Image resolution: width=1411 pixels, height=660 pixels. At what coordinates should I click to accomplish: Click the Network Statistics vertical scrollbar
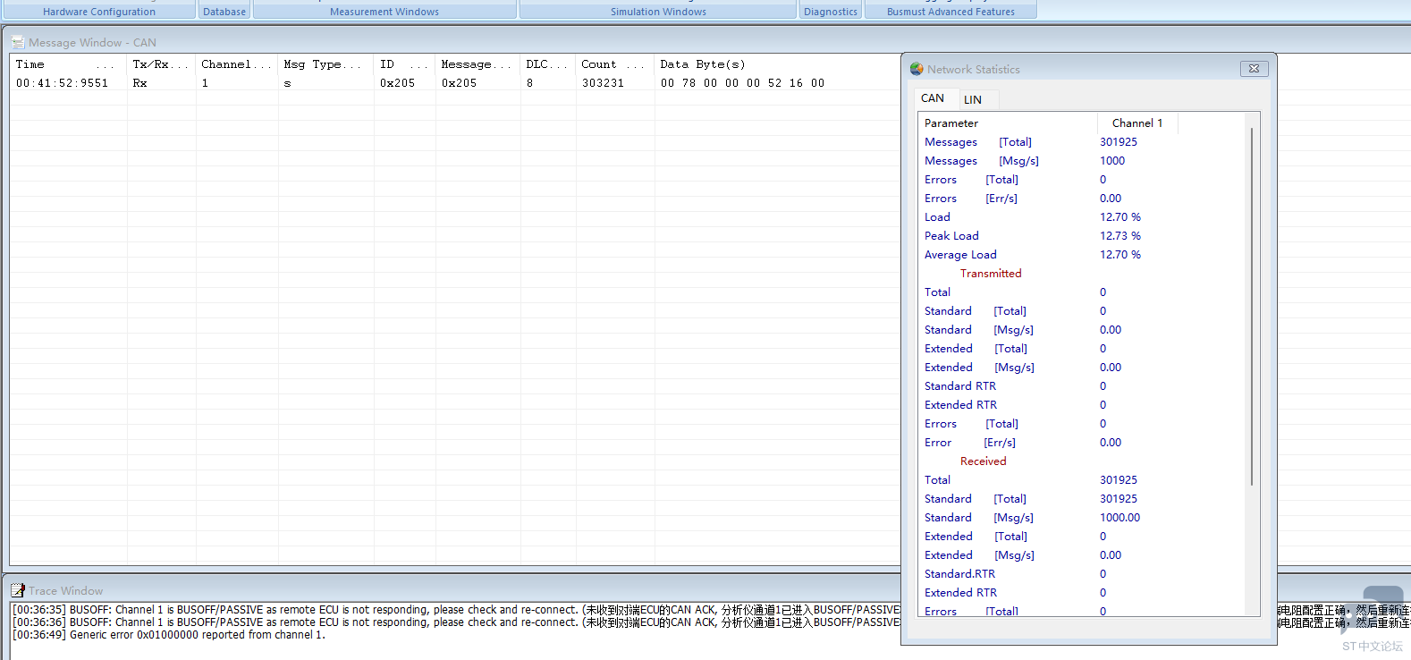(1252, 307)
